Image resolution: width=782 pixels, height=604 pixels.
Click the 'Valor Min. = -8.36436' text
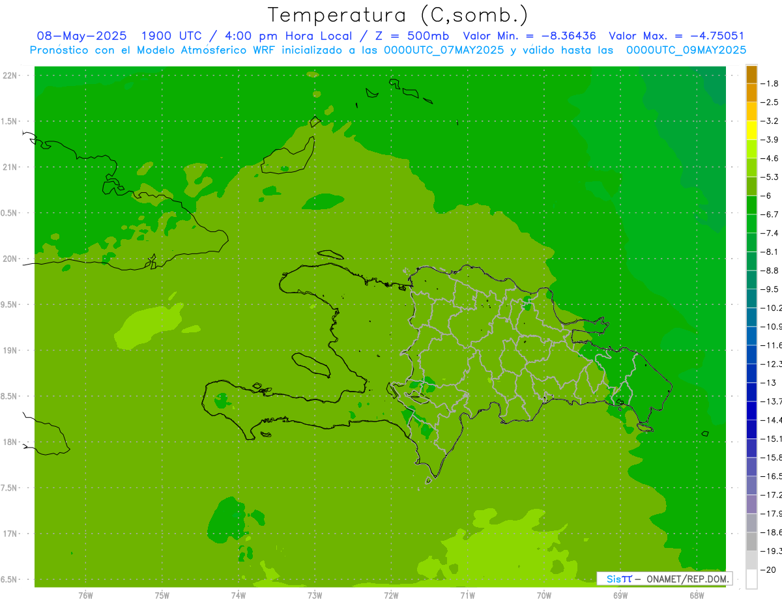click(x=530, y=36)
